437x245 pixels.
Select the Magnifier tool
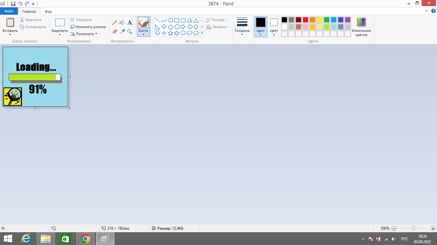130,31
